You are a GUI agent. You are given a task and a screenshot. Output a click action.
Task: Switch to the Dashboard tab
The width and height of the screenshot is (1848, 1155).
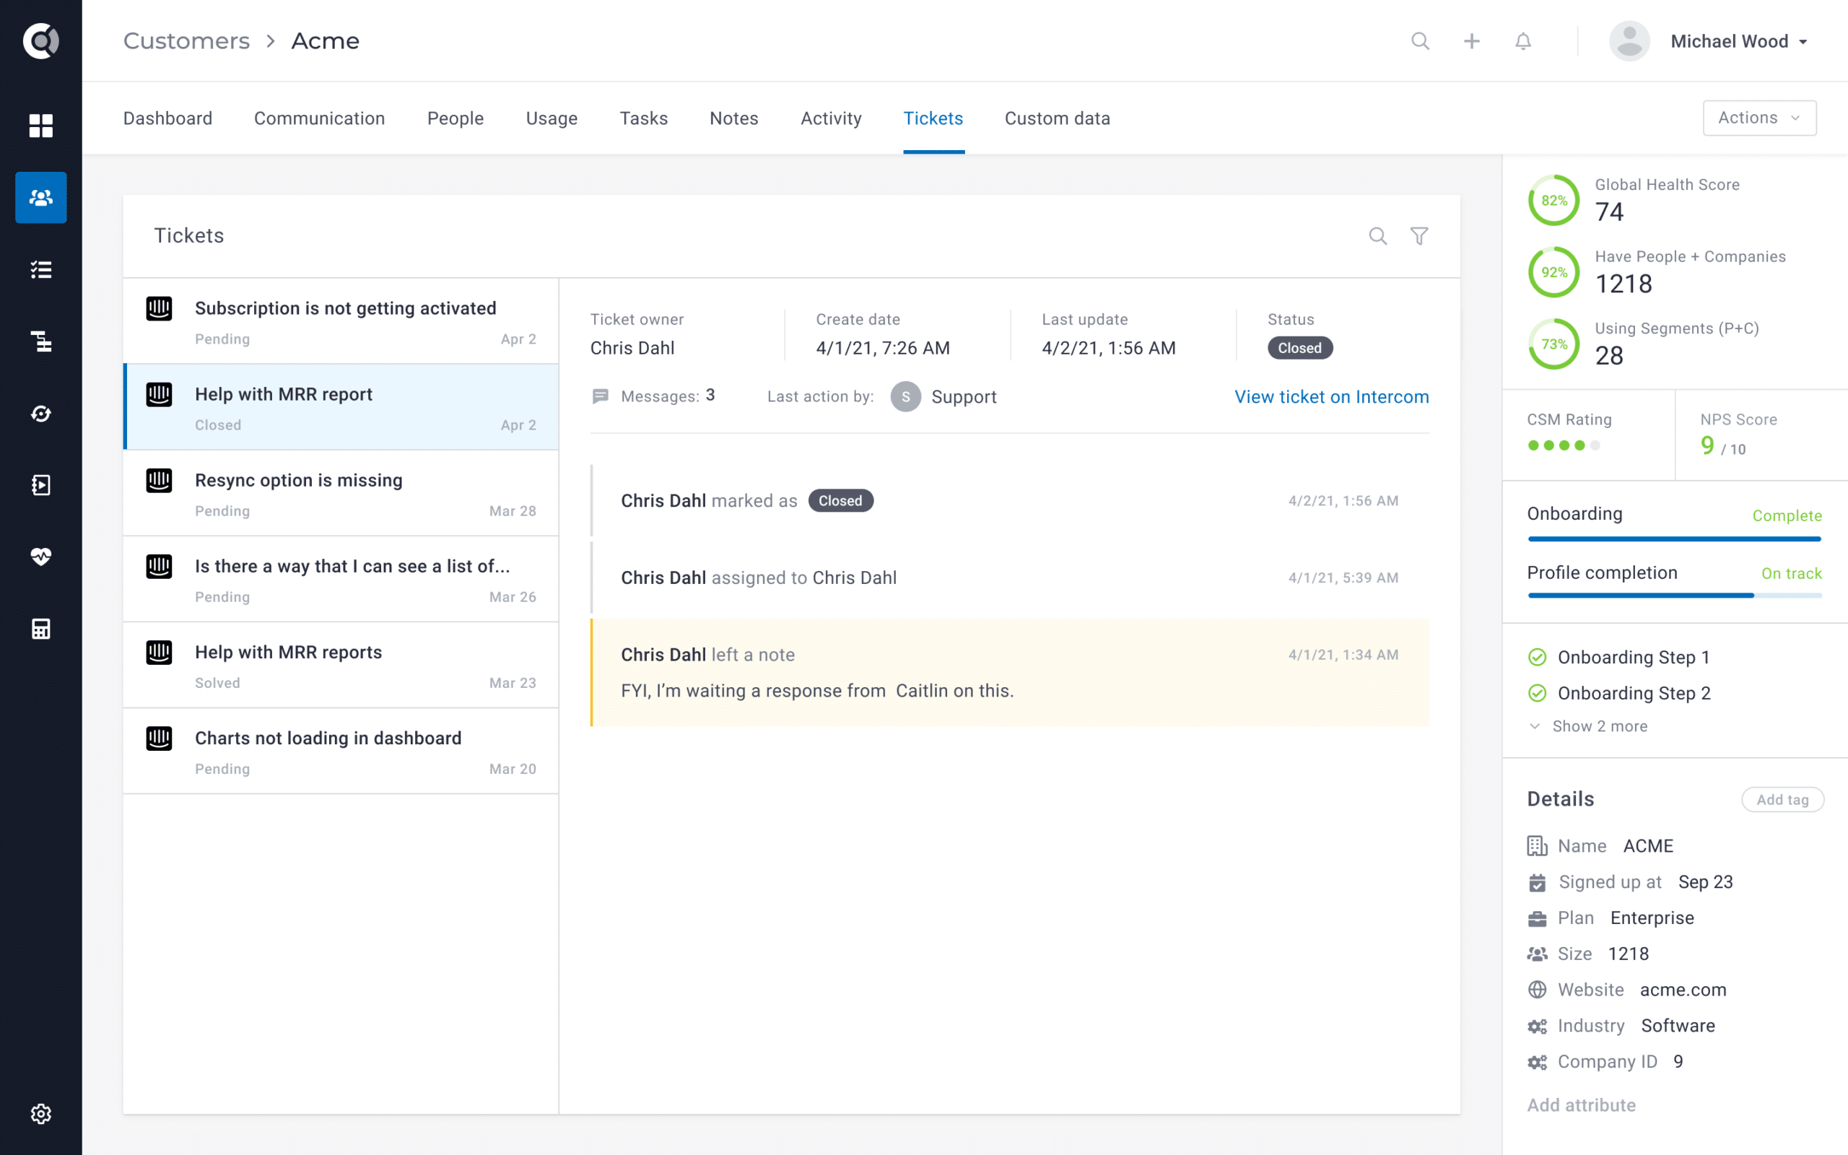[169, 117]
